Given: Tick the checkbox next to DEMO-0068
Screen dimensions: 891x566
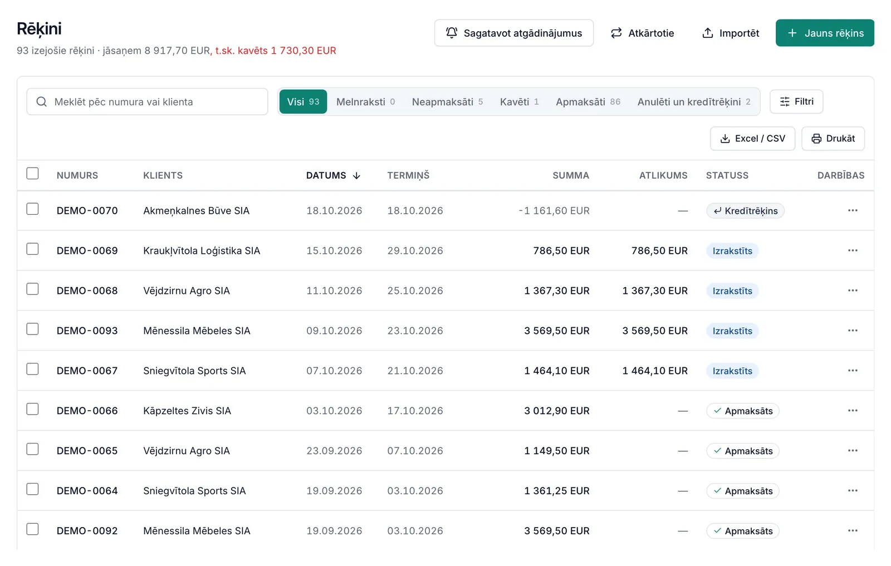Looking at the screenshot, I should [x=33, y=289].
